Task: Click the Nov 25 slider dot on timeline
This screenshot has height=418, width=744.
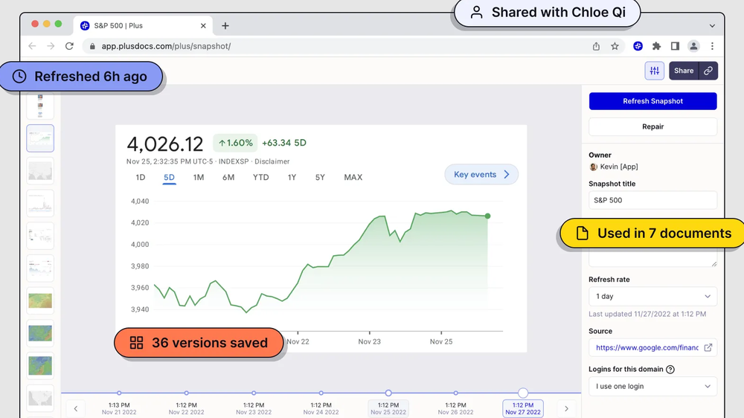Action: (x=388, y=393)
